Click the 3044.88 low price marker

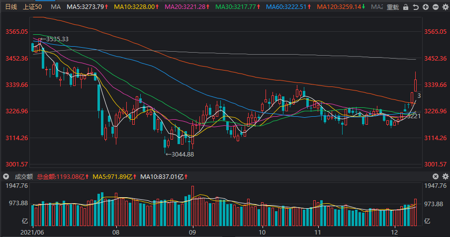tap(181, 154)
